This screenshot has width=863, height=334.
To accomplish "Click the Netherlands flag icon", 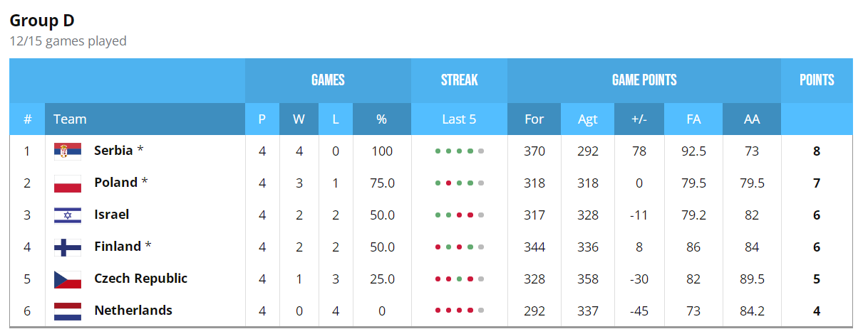I will [x=68, y=311].
